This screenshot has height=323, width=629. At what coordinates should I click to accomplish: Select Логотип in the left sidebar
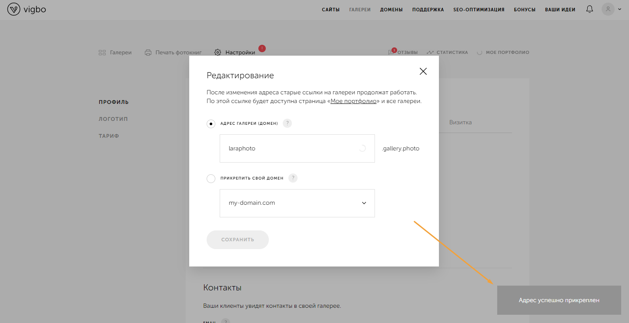[x=113, y=119]
